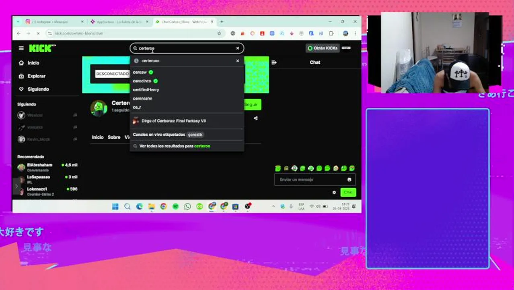The width and height of the screenshot is (514, 290).
Task: Send message with green Chat button
Action: point(348,193)
